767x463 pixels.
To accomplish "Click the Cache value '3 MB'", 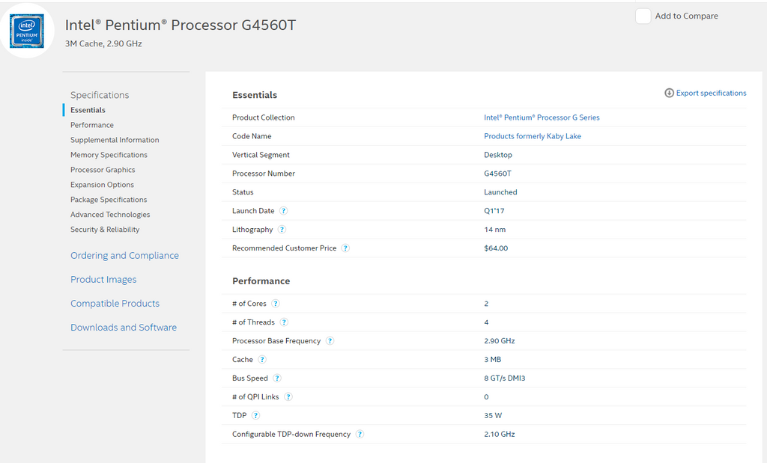I will (493, 360).
